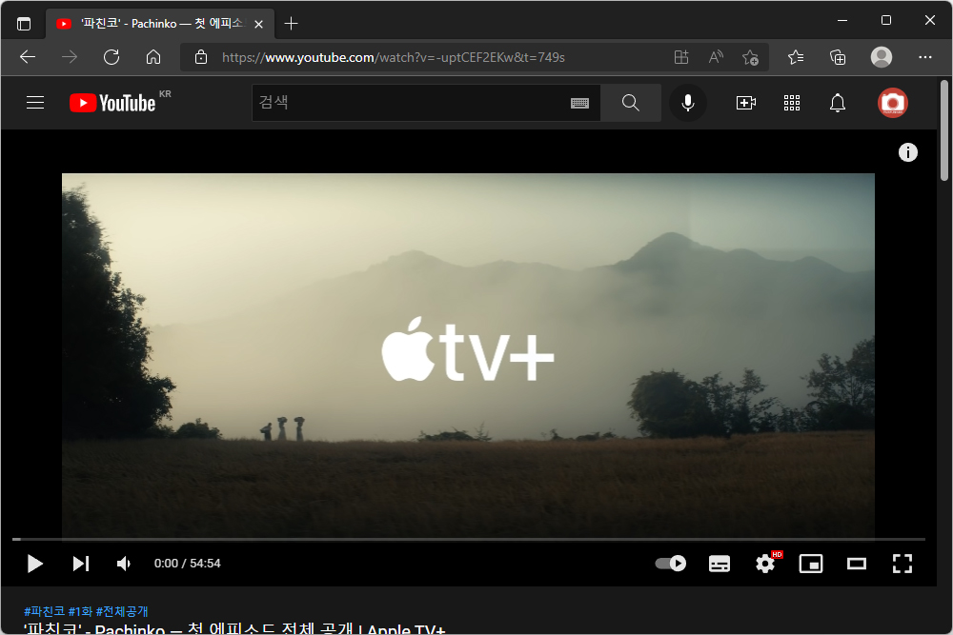Close the Pachinko YouTube tab
This screenshot has width=953, height=635.
click(258, 25)
